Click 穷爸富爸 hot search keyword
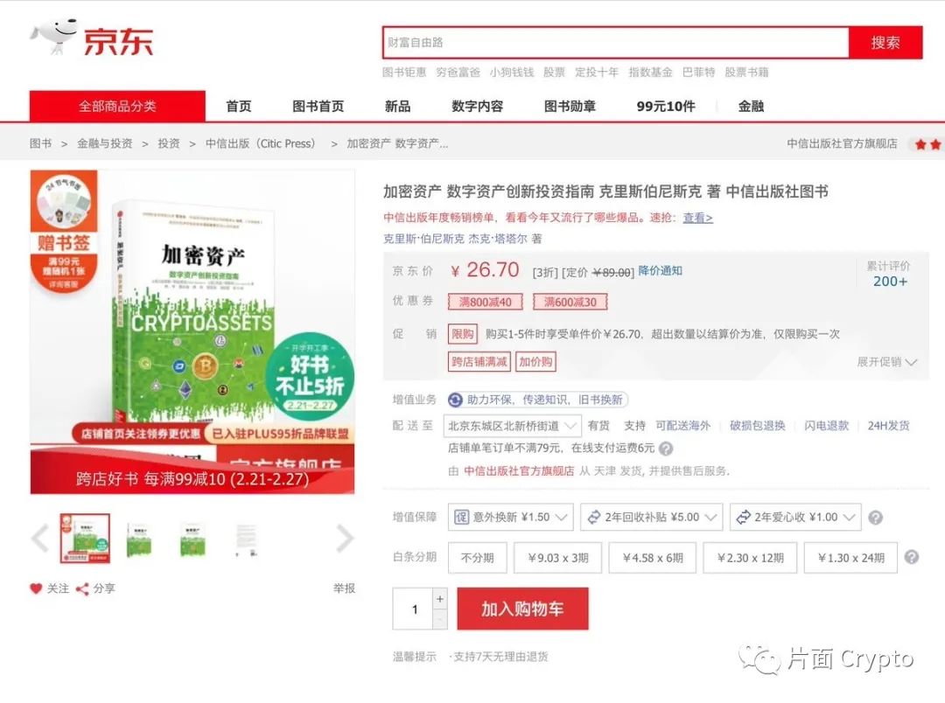The image size is (945, 703). (x=458, y=73)
